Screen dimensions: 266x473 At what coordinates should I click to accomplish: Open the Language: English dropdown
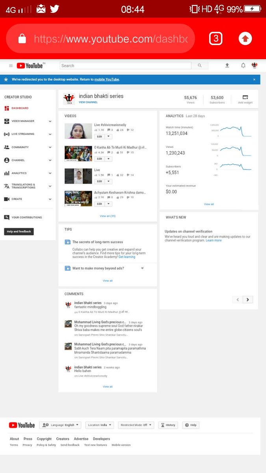(60, 425)
